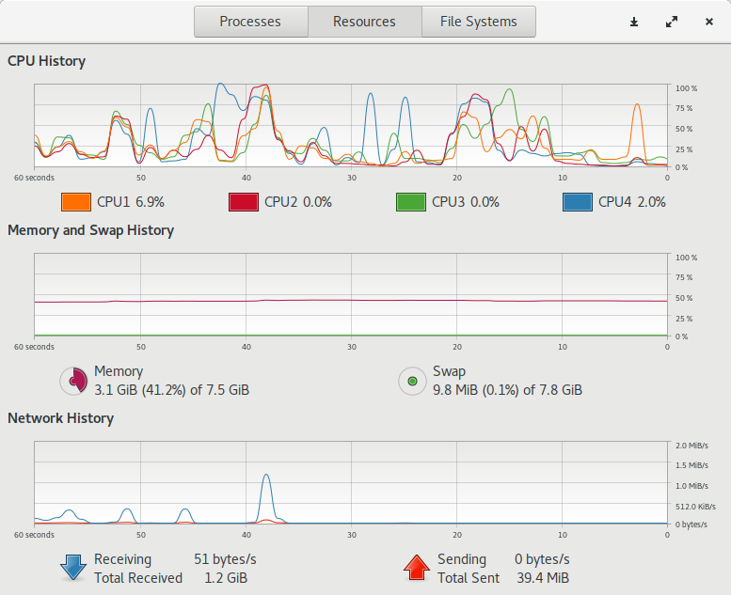Open the File Systems tab

coord(479,22)
